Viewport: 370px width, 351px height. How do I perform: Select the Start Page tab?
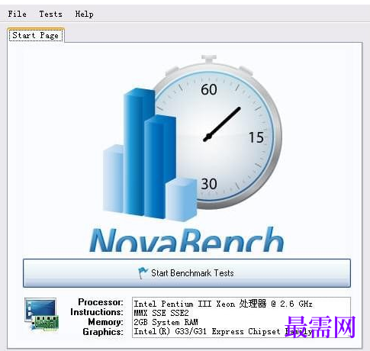[x=36, y=35]
